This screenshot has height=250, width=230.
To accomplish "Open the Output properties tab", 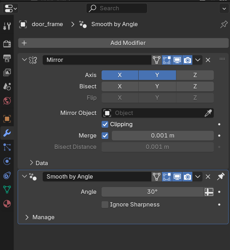I will click(x=7, y=58).
